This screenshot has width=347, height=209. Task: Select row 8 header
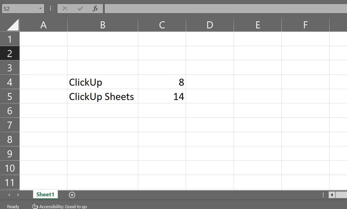point(10,139)
